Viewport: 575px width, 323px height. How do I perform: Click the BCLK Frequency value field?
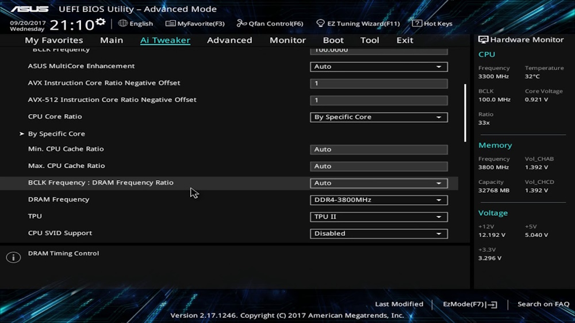(x=379, y=51)
